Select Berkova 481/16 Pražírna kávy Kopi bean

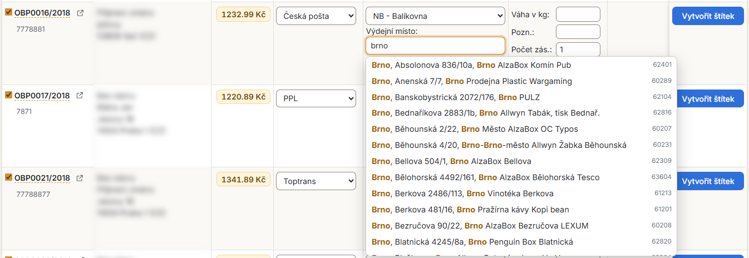pos(521,210)
